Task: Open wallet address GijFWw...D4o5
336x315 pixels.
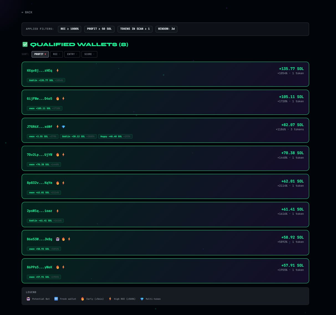Action: (x=39, y=99)
